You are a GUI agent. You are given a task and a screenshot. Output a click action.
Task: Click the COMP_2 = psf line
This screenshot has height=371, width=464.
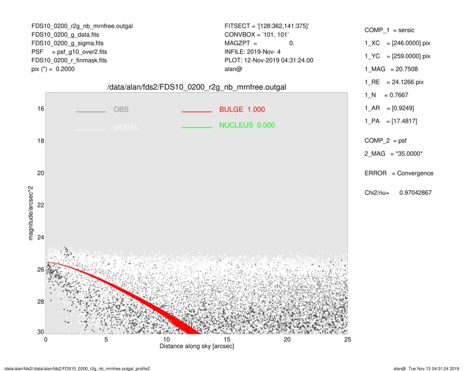click(x=385, y=140)
